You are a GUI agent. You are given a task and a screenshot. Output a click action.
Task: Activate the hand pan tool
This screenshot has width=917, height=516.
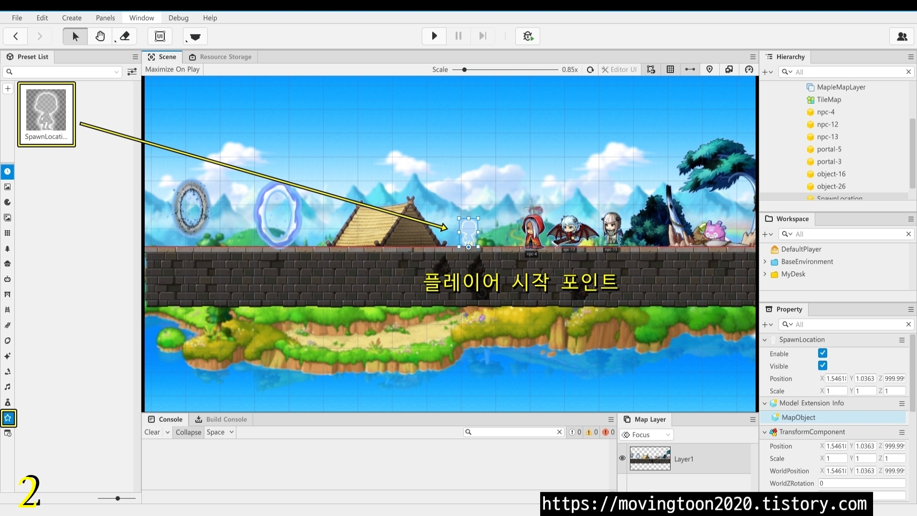100,36
